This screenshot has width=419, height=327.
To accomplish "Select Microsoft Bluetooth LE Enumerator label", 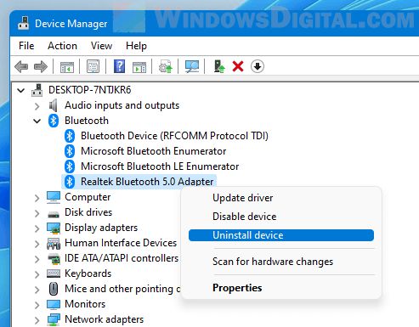I will 160,166.
